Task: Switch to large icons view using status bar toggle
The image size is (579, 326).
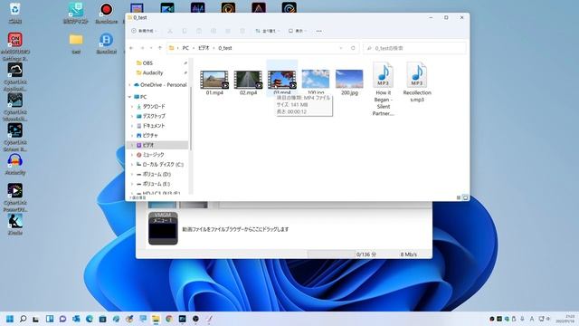Action: (465, 197)
